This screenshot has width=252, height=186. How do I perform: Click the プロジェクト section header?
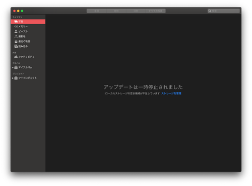[18, 74]
